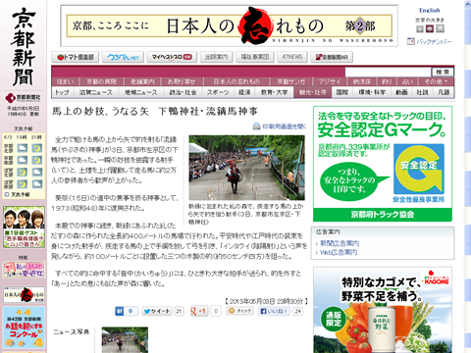
Task: Open the アジサイ menu item
Action: (330, 81)
